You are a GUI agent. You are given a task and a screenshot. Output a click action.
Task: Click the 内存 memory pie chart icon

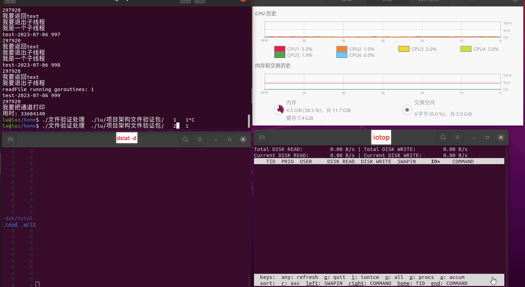coord(279,110)
